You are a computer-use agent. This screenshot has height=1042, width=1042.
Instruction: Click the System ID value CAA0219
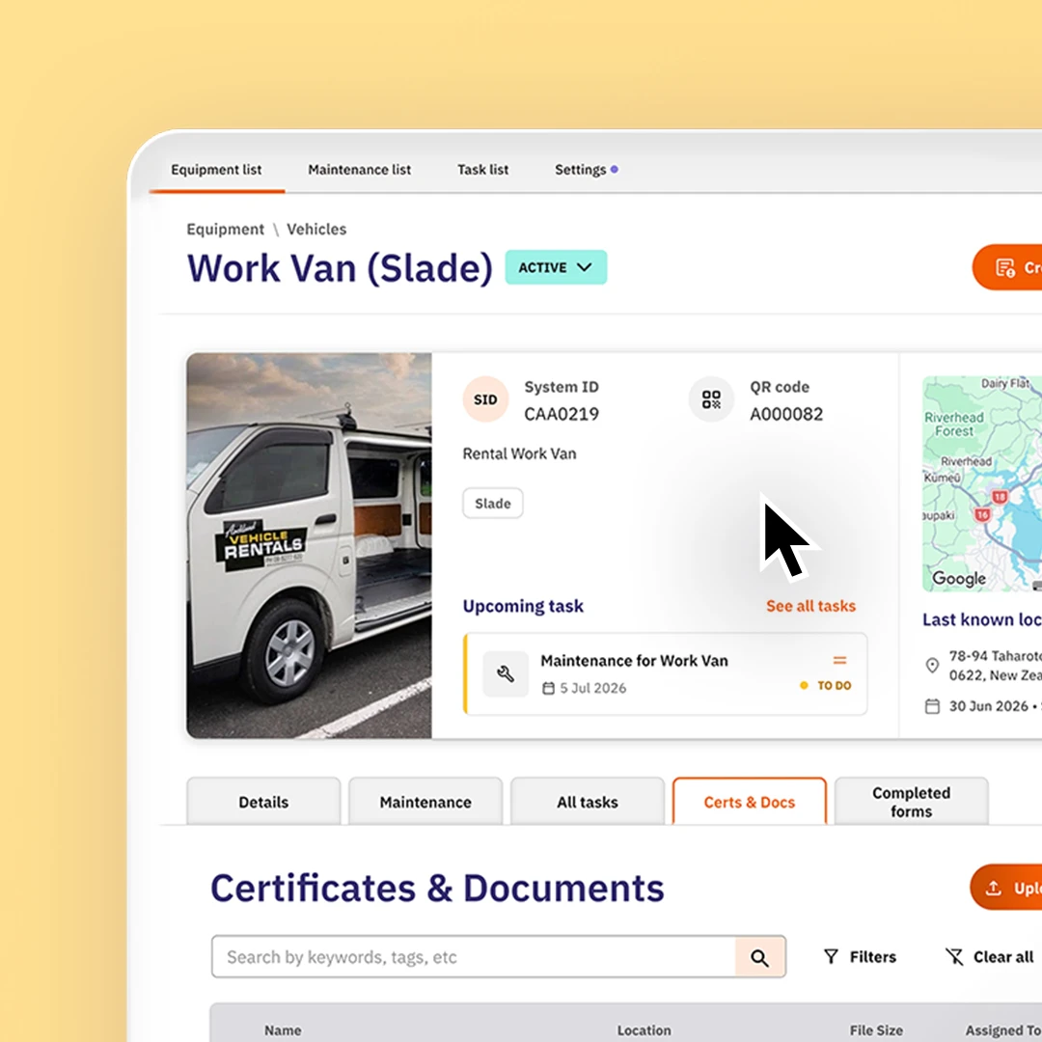pos(562,414)
